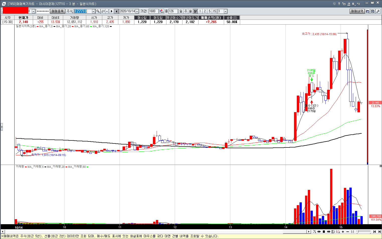Click the 현재가 value 2,140
The image size is (382, 239).
[24, 22]
